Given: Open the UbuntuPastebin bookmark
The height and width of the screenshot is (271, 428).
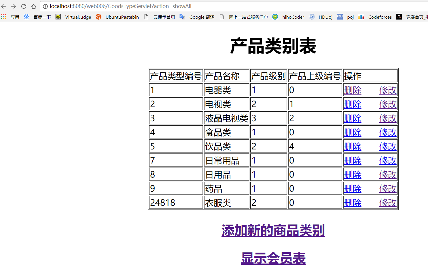Looking at the screenshot, I should pyautogui.click(x=117, y=17).
